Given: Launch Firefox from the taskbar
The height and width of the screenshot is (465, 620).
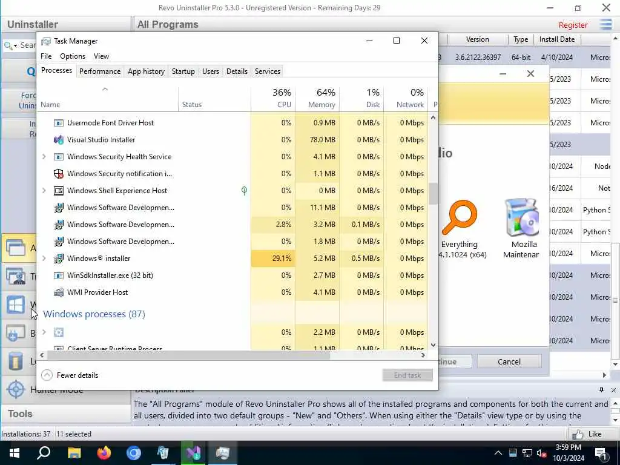Looking at the screenshot, I should coord(104,453).
